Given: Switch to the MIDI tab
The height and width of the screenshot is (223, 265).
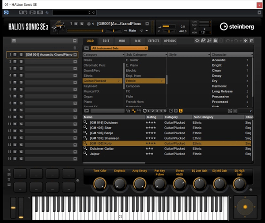Looking at the screenshot, I should 122,41.
